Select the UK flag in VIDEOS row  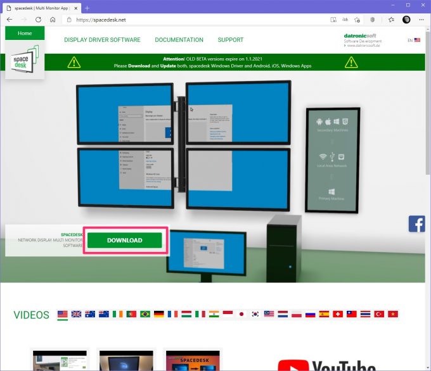tap(76, 314)
